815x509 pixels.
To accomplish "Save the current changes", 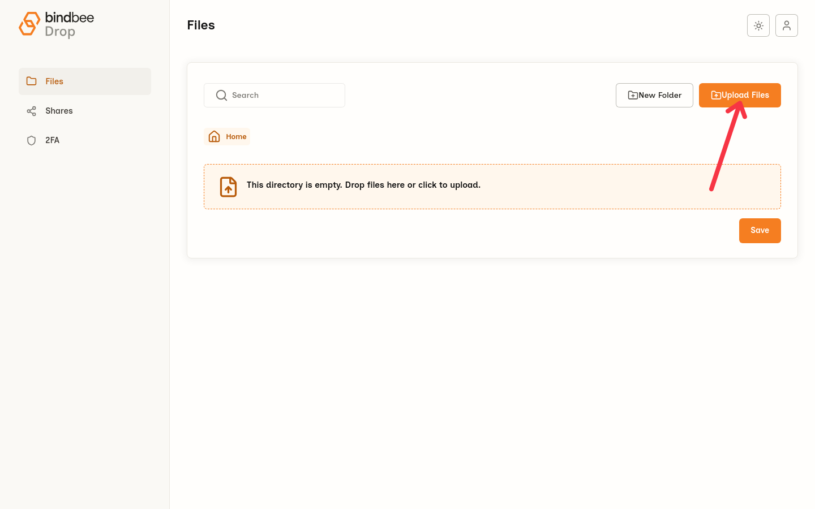I will click(760, 231).
